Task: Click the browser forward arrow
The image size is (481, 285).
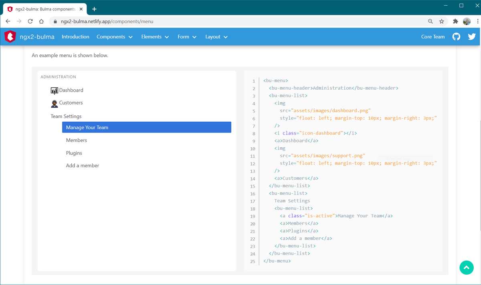Action: (x=19, y=21)
